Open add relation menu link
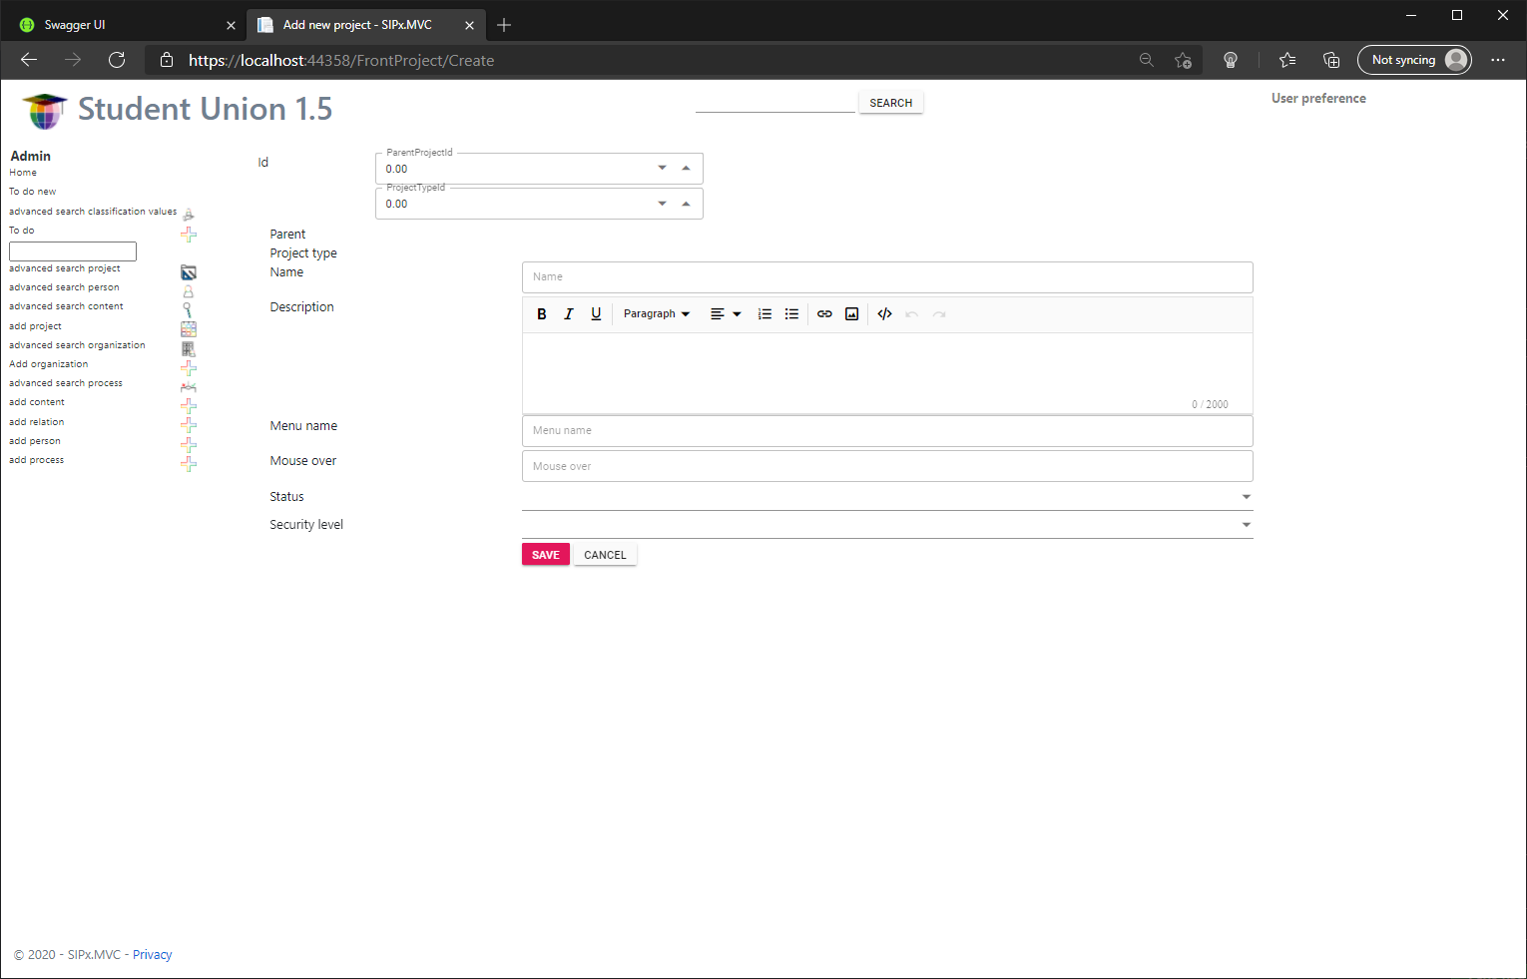Viewport: 1527px width, 979px height. [x=37, y=422]
